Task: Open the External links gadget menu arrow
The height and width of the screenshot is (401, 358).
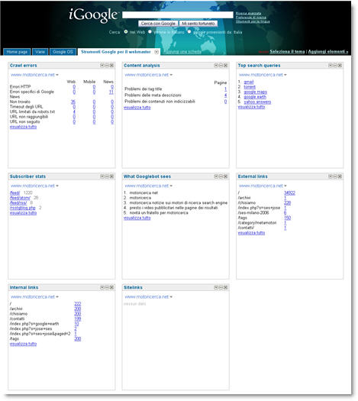Action: point(331,176)
